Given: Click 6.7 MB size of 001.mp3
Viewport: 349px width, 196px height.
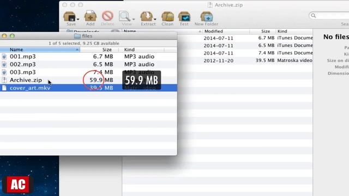Looking at the screenshot, I should pyautogui.click(x=103, y=57).
